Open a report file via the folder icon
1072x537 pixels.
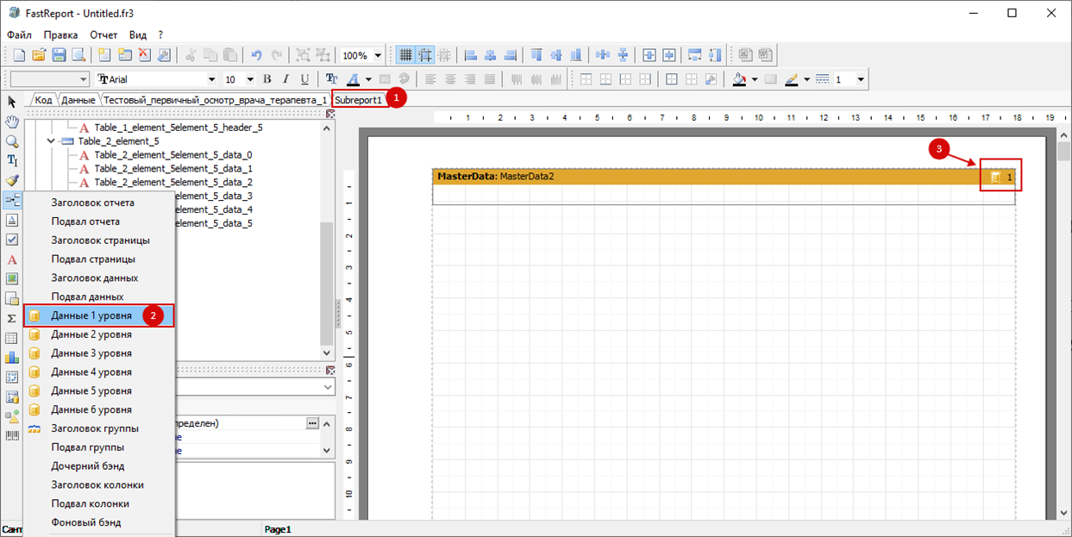click(x=38, y=55)
